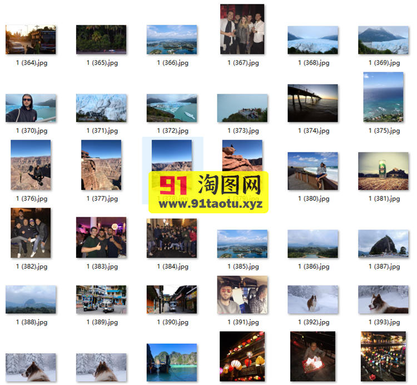Click the file name 1 (382).jpg
417x385 pixels.
coord(32,267)
